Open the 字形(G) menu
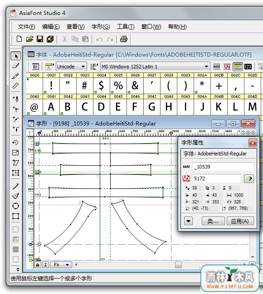263x294 pixels. pyautogui.click(x=101, y=27)
